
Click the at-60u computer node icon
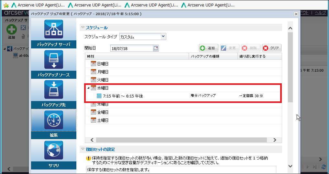coord(15,56)
